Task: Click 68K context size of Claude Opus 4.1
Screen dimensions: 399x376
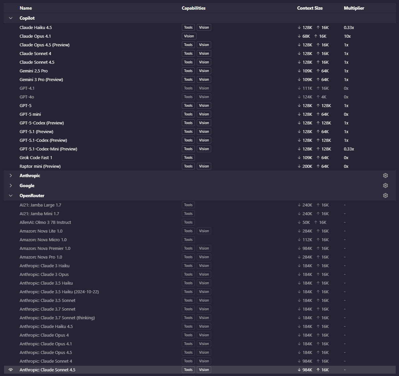Action: [x=304, y=36]
